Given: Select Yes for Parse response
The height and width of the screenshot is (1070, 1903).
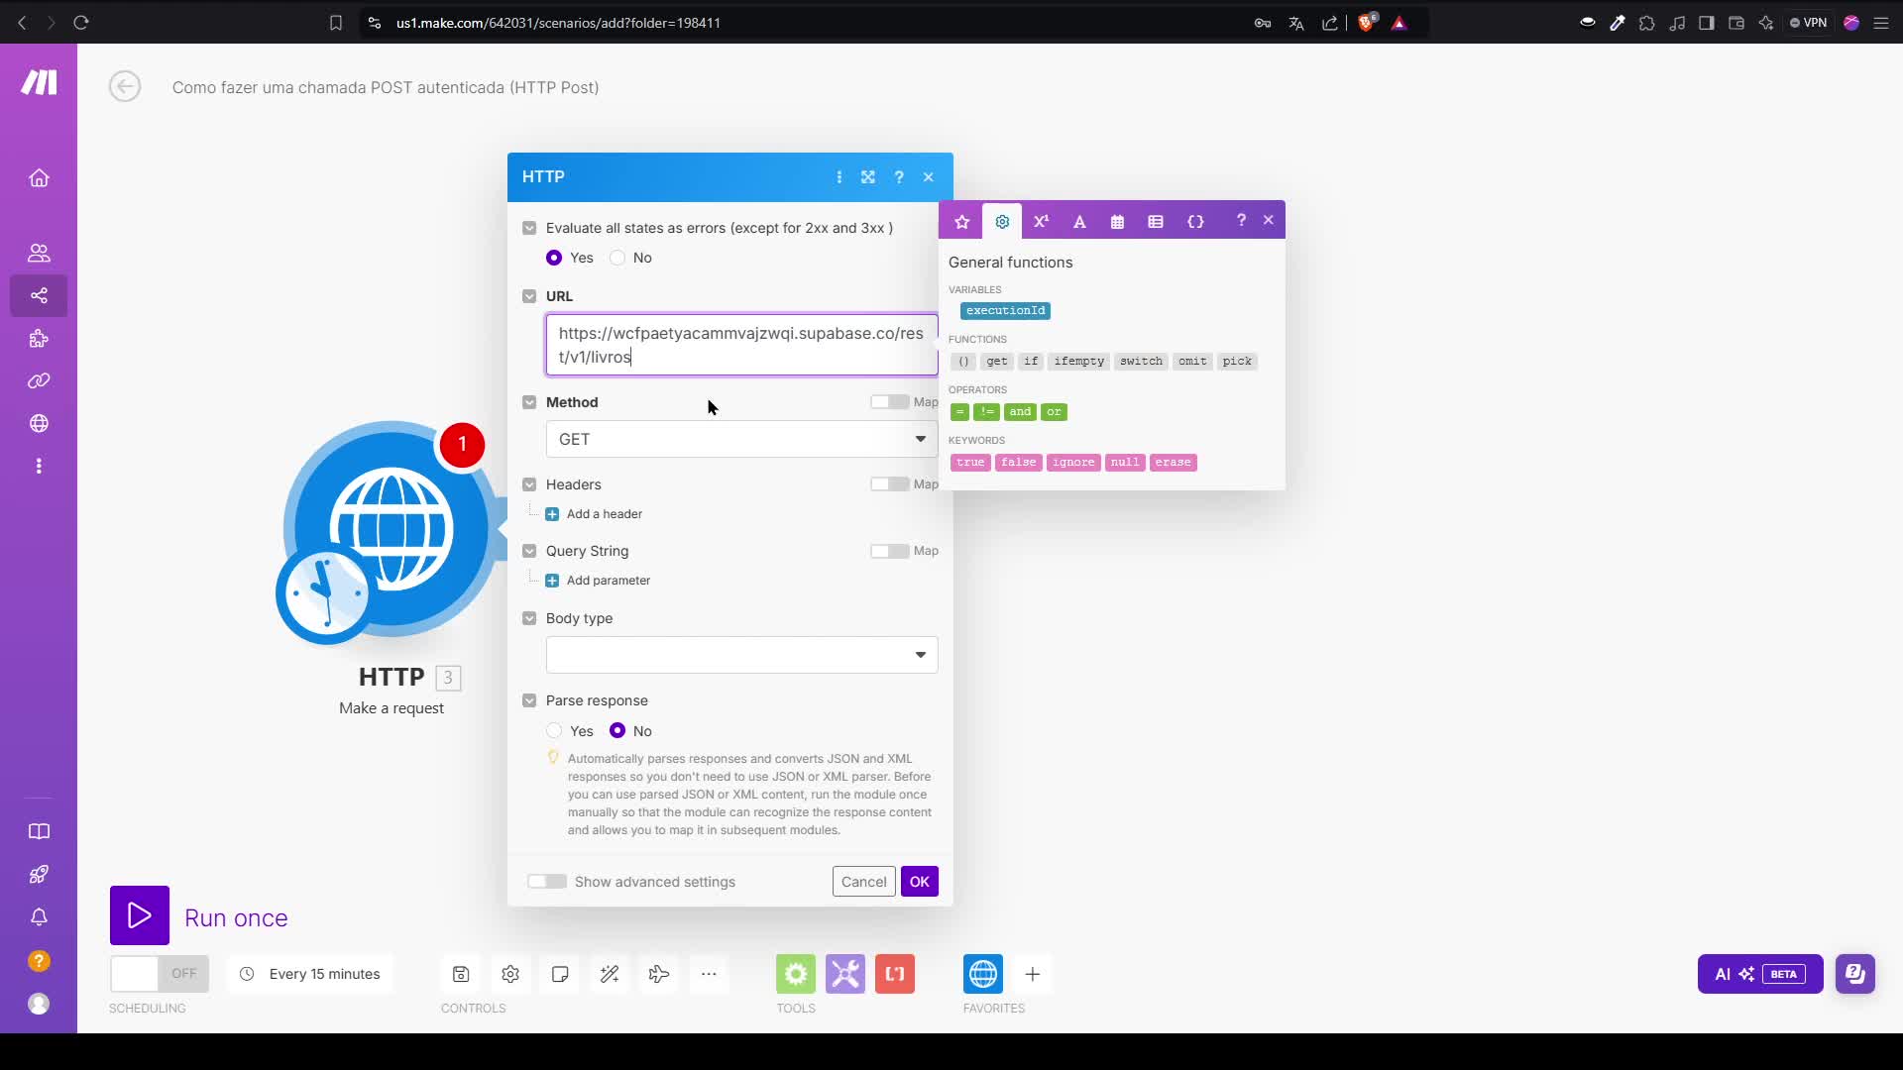Looking at the screenshot, I should point(554,731).
